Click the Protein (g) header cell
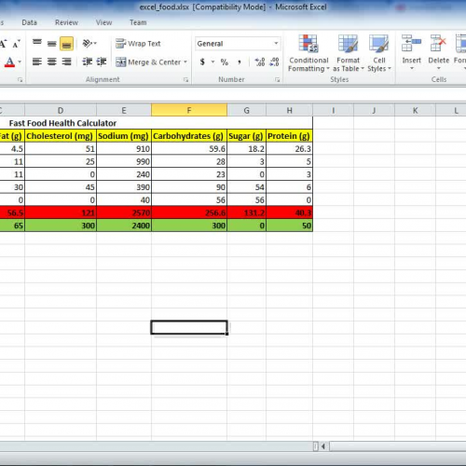Viewport: 466px width, 466px height. point(290,136)
